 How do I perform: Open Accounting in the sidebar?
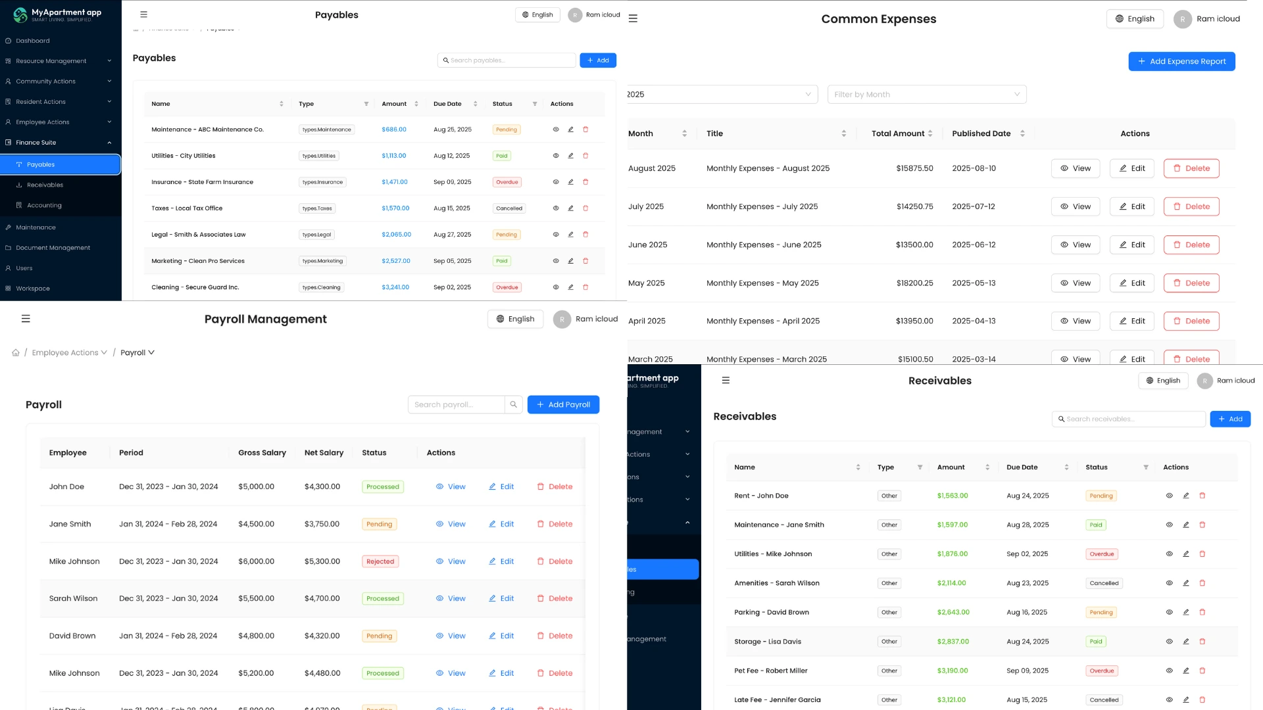[61, 205]
